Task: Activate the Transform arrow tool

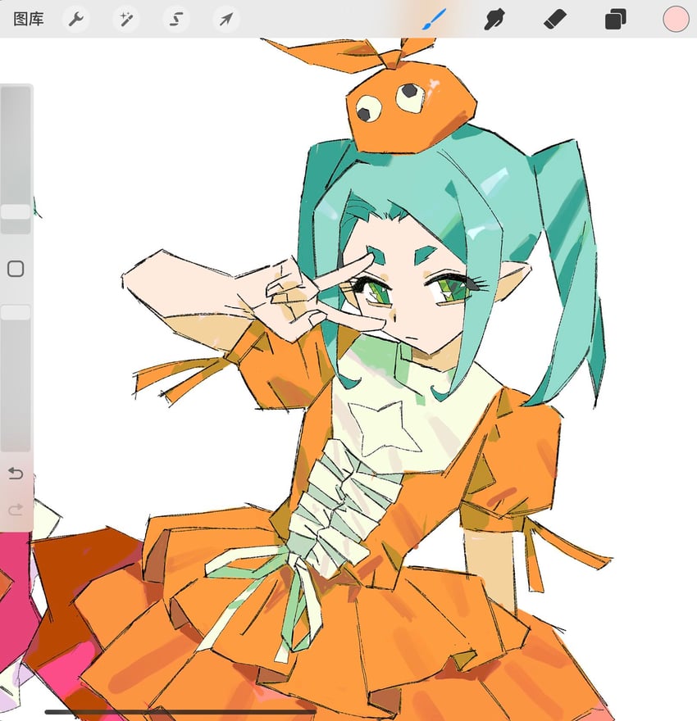Action: [x=225, y=20]
